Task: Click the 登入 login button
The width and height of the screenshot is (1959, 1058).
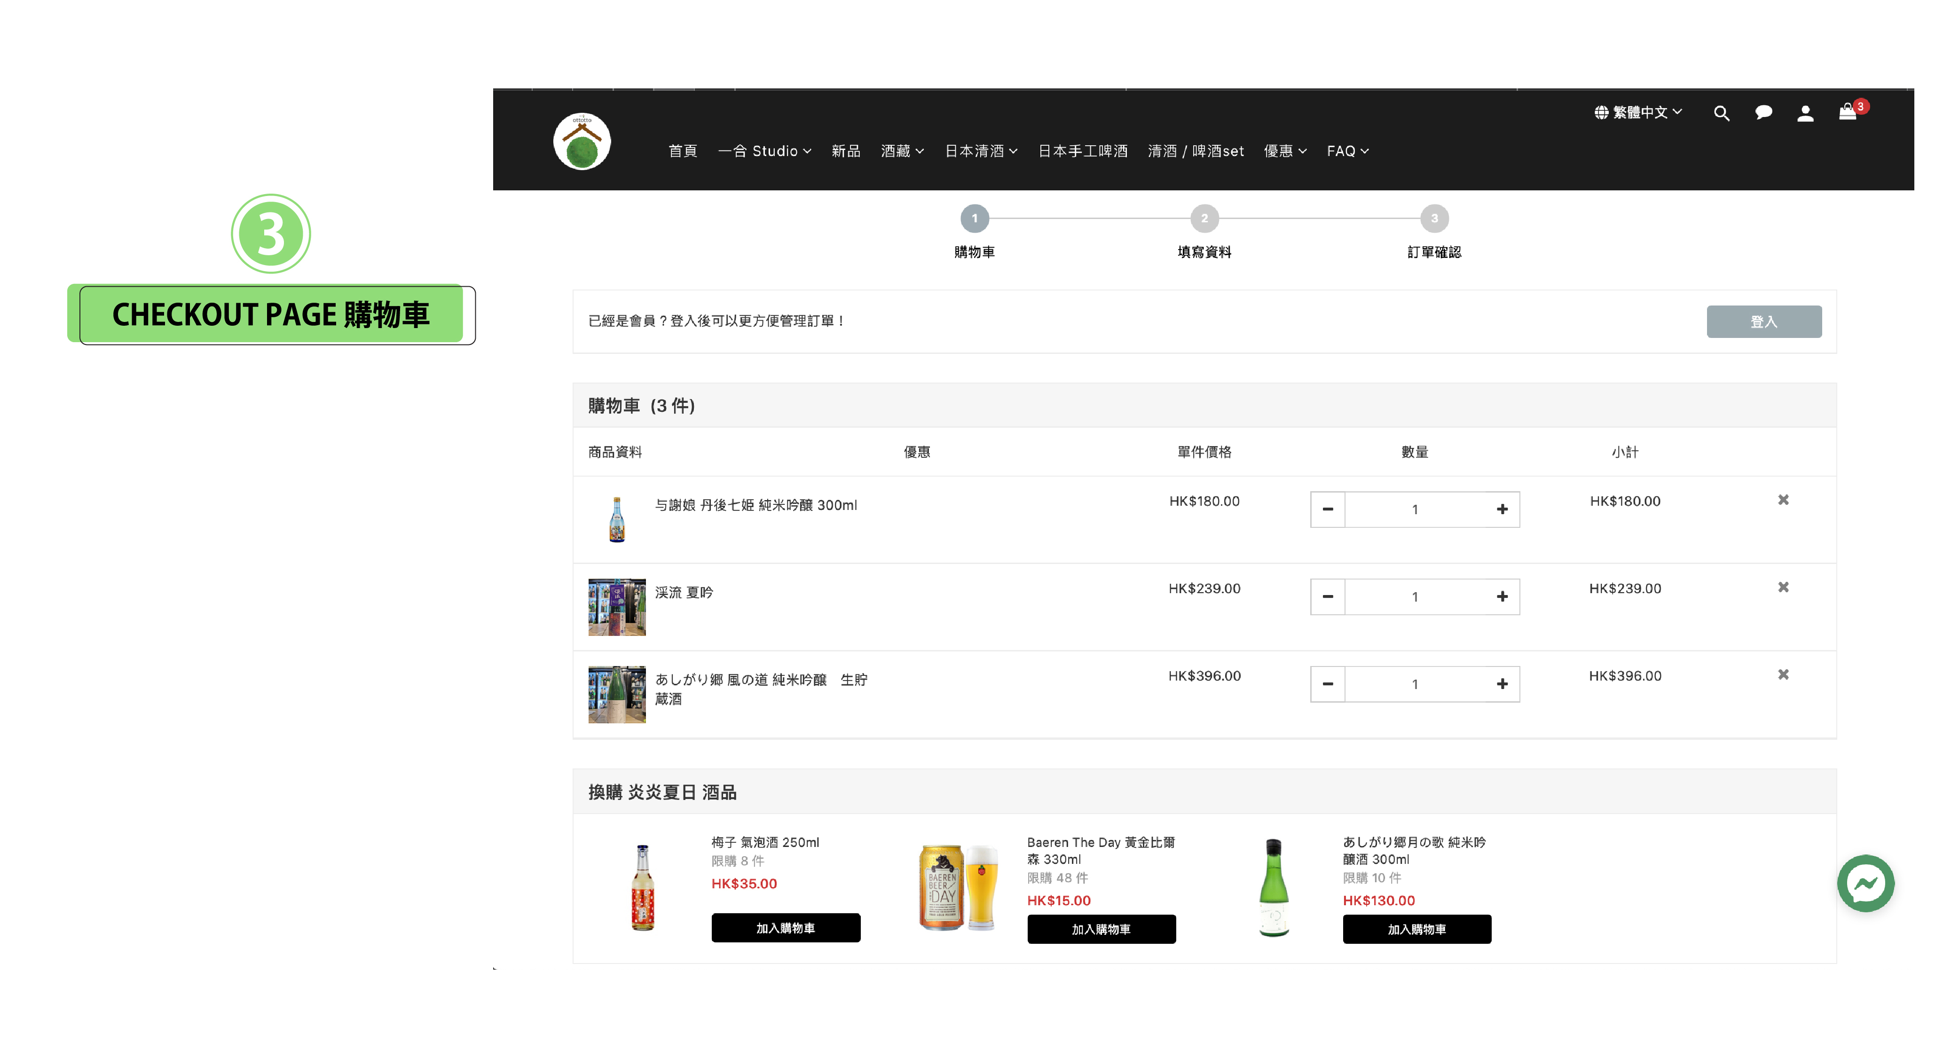Action: (x=1763, y=321)
